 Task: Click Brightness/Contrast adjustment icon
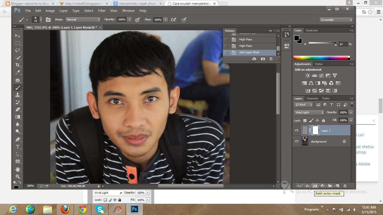tap(308, 75)
